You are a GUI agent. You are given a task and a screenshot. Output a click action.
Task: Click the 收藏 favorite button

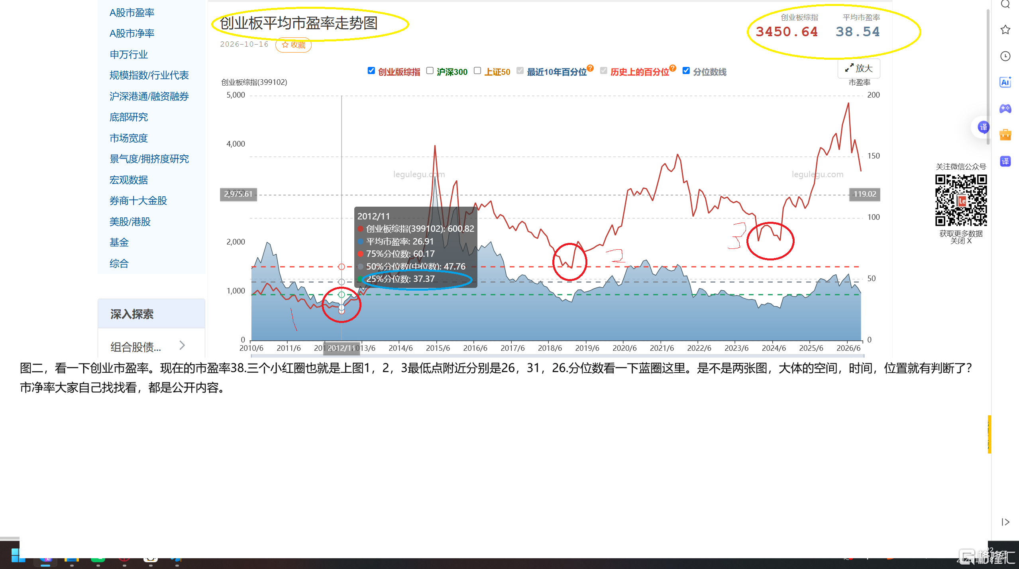coord(293,45)
